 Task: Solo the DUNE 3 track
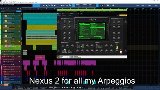6,56
